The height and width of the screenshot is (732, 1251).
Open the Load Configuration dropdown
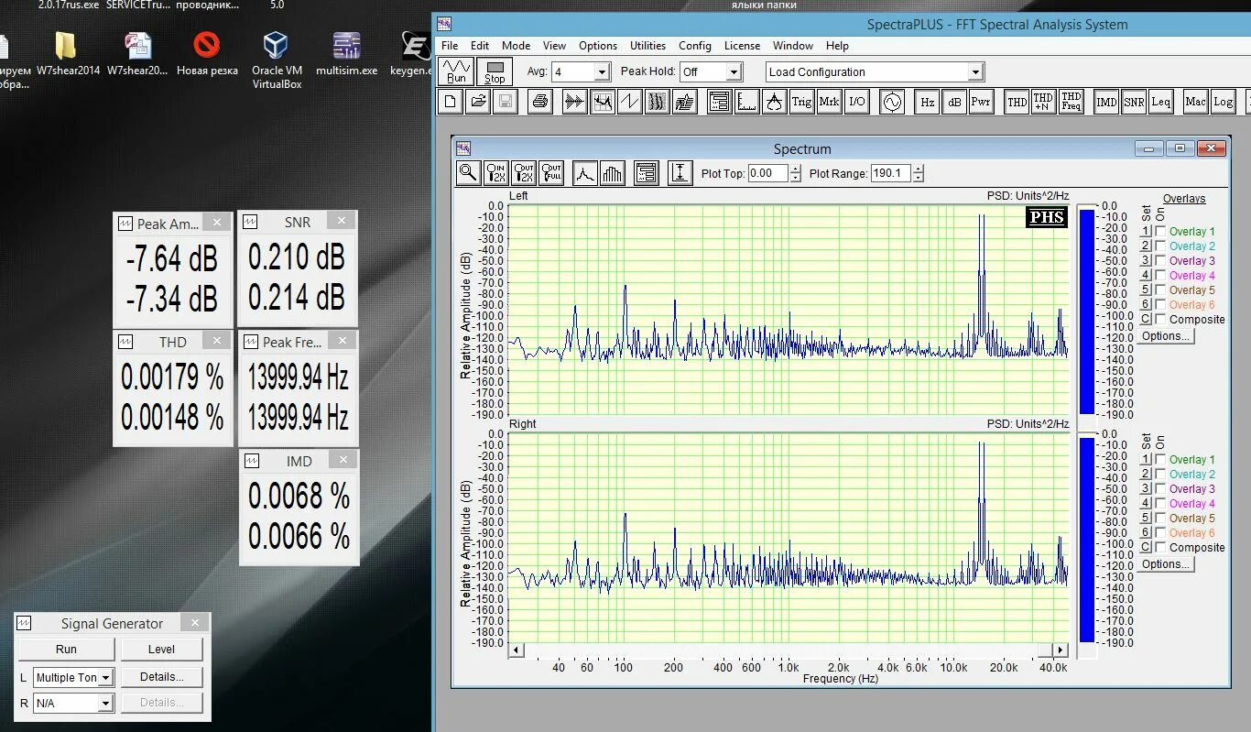coord(975,71)
